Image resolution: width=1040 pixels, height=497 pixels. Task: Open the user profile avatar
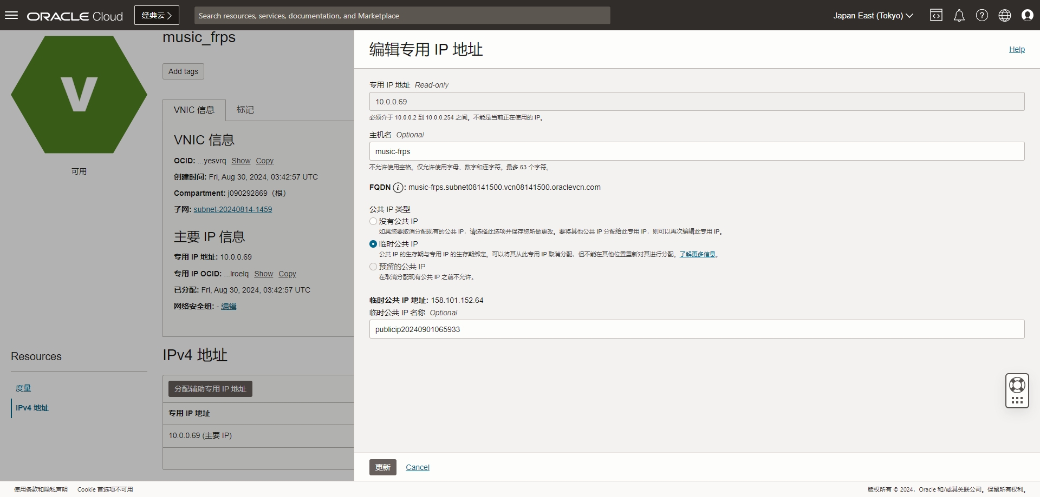(x=1027, y=15)
